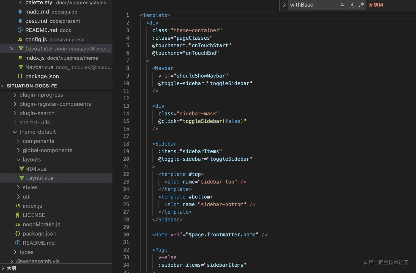Click the "sidebar-mask" class string
The width and height of the screenshot is (416, 273).
tap(198, 113)
